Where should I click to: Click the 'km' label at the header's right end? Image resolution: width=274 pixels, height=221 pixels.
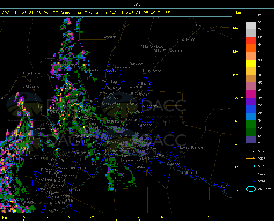(x=238, y=13)
